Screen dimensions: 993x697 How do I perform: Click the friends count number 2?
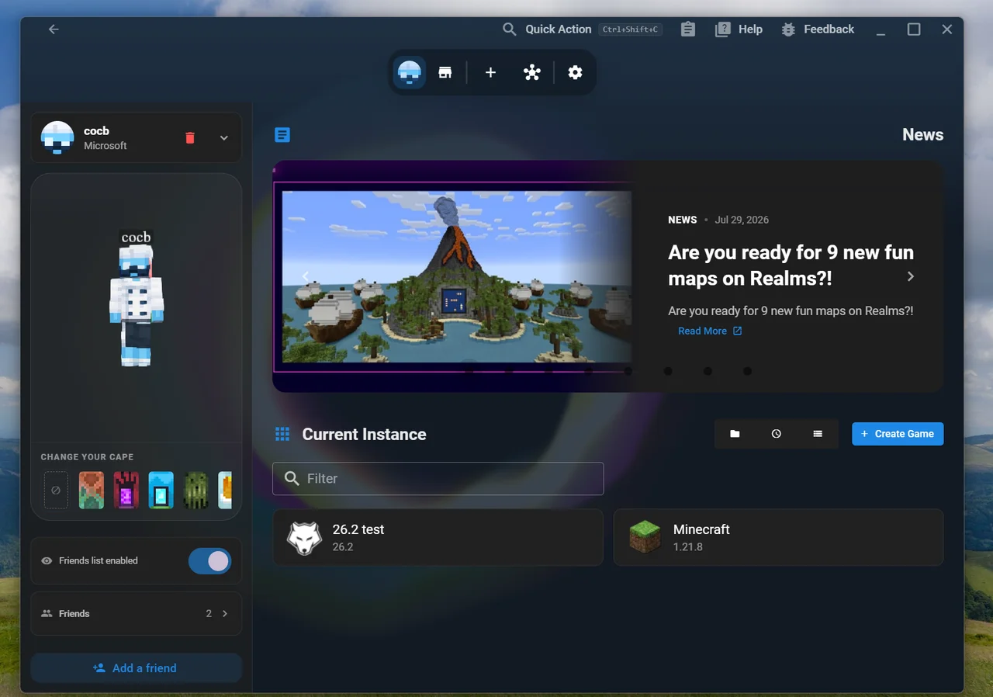click(x=209, y=614)
